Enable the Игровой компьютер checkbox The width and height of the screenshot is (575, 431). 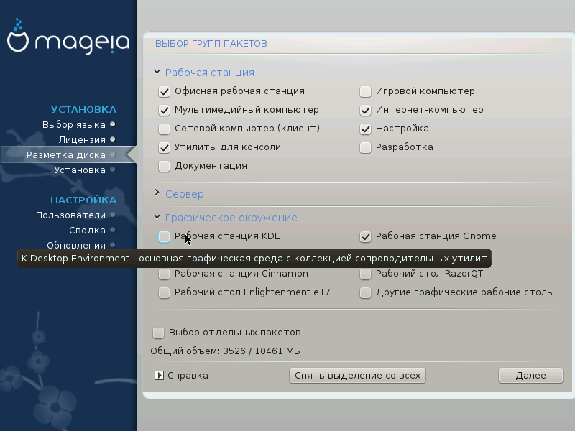365,91
